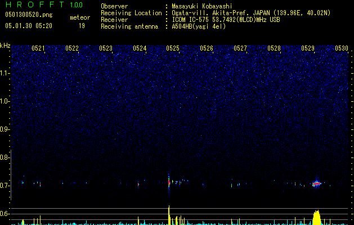The height and width of the screenshot is (225, 354).
Task: Select the A504HB(yagi 4el) antenna text
Action: point(199,26)
